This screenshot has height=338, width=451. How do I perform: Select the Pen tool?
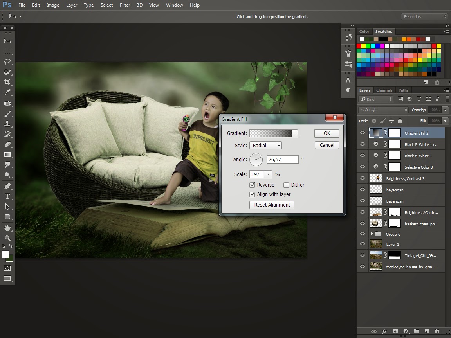pyautogui.click(x=7, y=186)
